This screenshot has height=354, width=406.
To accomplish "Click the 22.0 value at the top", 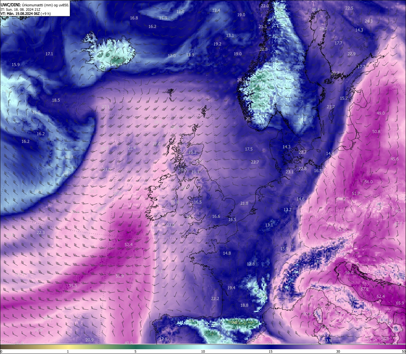I will 265,6.
